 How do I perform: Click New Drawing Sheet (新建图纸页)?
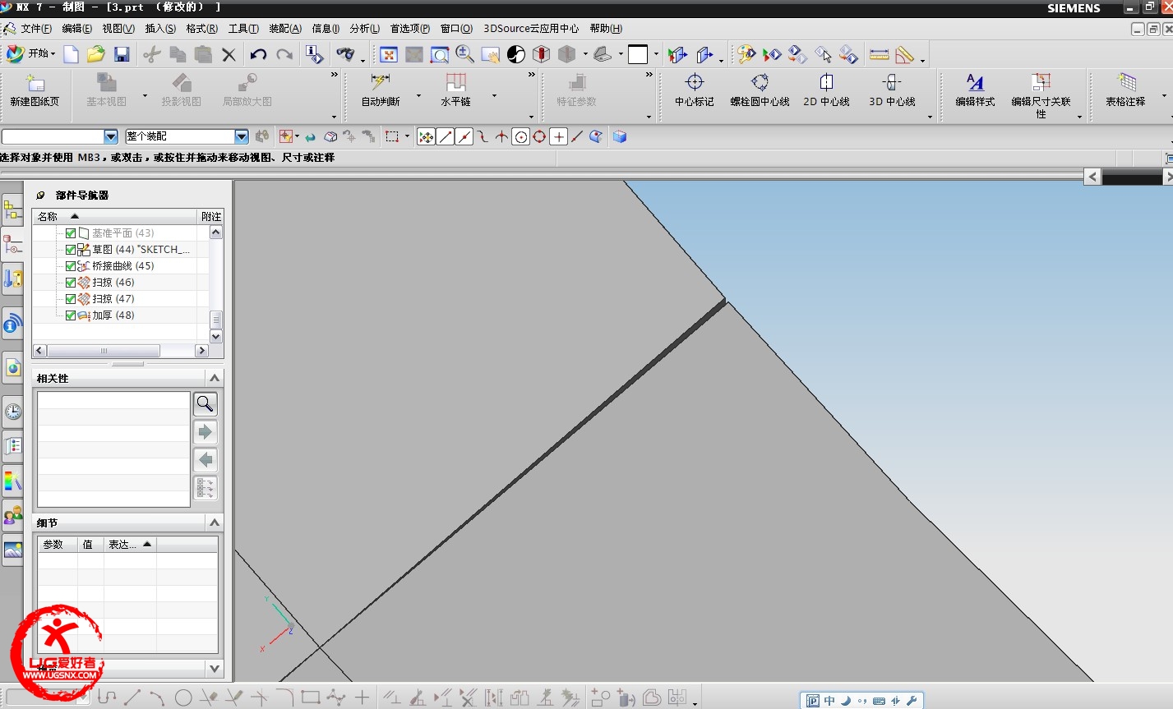35,90
